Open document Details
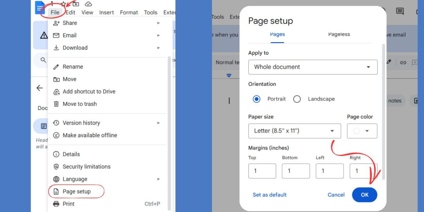Viewport: 424px width, 212px height. (x=108, y=154)
